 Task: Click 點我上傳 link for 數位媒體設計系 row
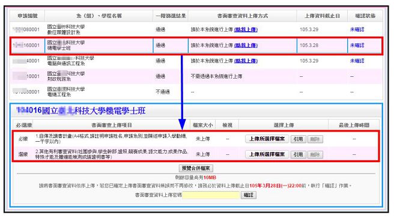click(246, 29)
